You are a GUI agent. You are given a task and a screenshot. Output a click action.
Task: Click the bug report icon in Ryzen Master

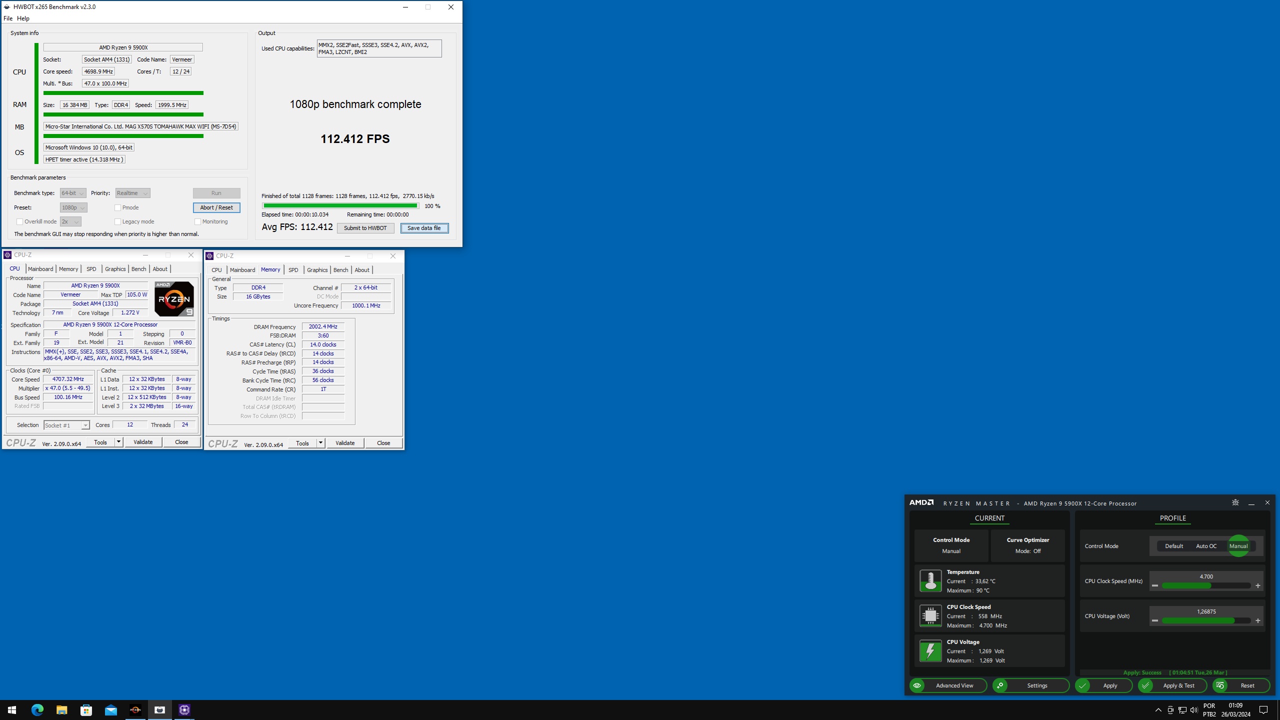click(1235, 502)
